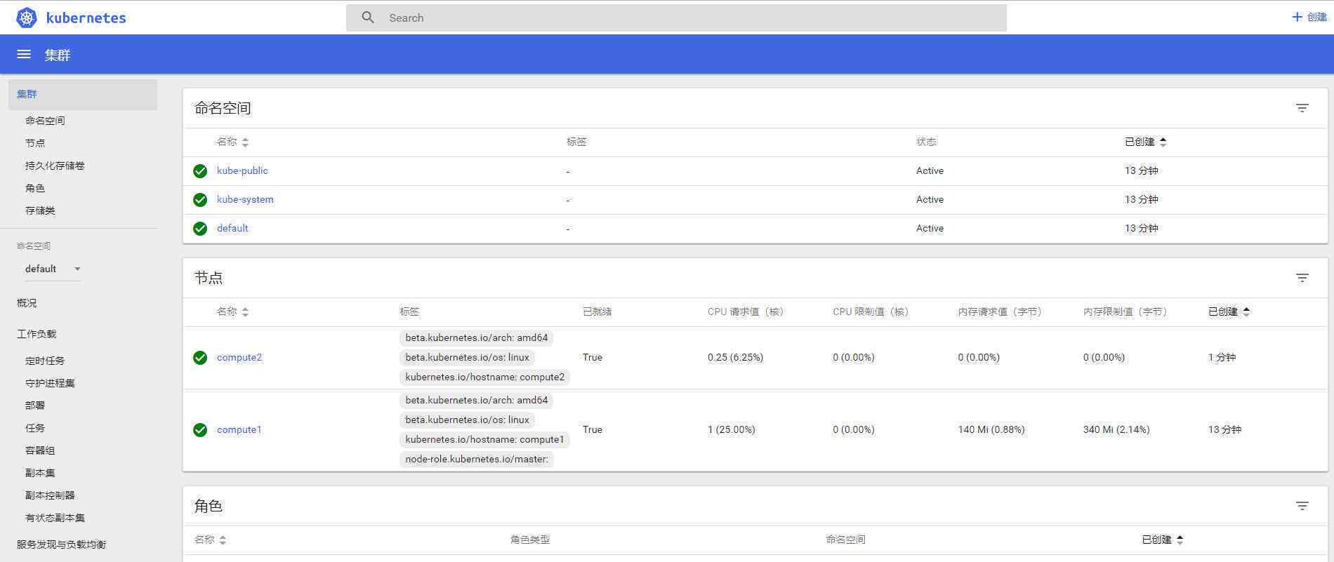Viewport: 1334px width, 562px height.
Task: Open the default namespace link
Action: pyautogui.click(x=232, y=228)
